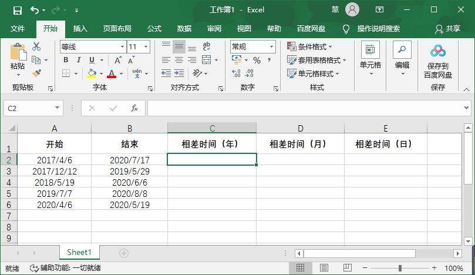Decrease font size with smaller A icon
The height and width of the screenshot is (275, 475).
pos(131,60)
